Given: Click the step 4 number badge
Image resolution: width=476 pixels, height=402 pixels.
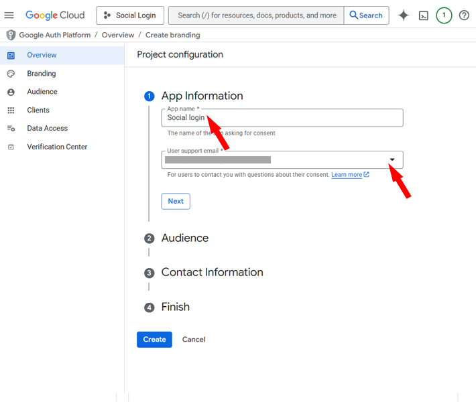Looking at the screenshot, I should click(149, 308).
